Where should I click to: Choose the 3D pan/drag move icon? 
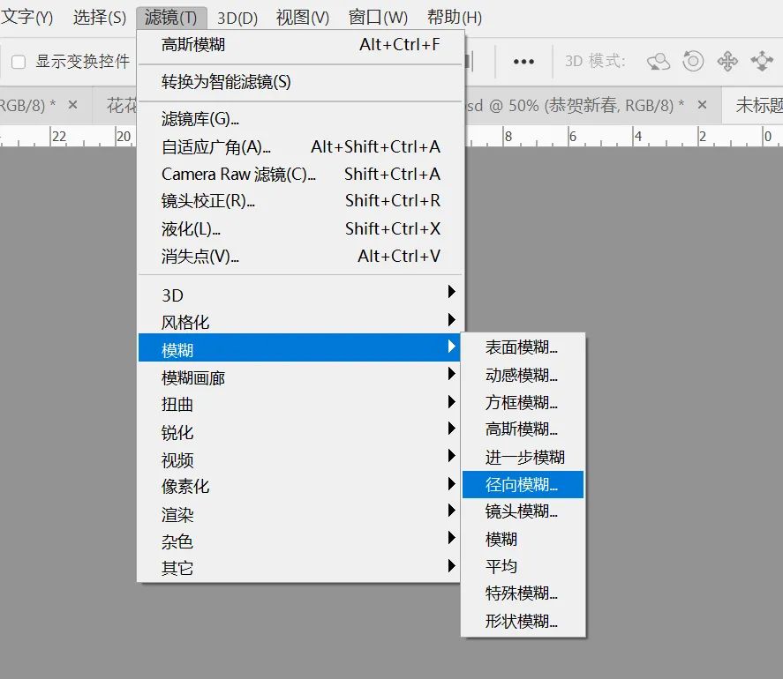727,62
